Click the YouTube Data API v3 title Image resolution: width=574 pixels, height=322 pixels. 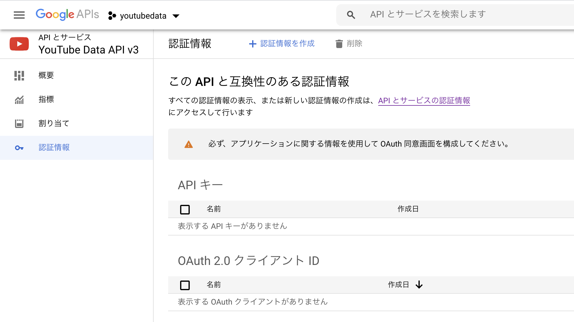(89, 50)
